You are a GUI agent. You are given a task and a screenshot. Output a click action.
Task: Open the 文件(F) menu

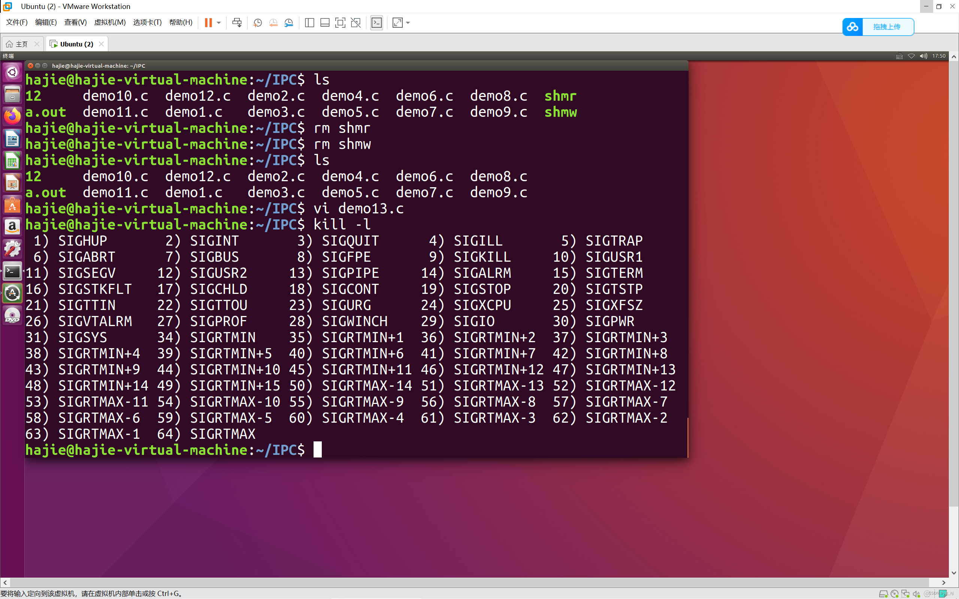[x=16, y=22]
